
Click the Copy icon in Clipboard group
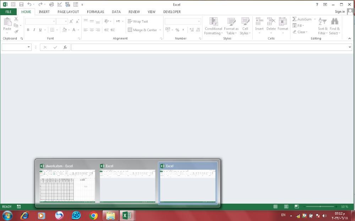[16, 25]
